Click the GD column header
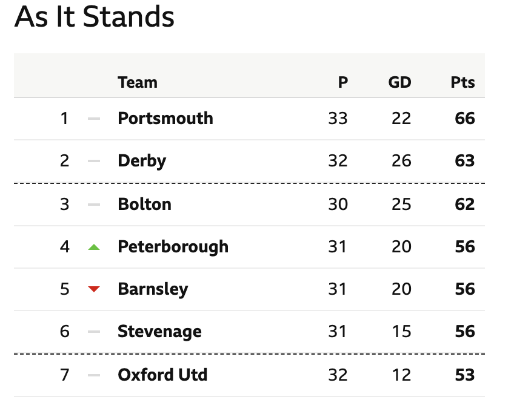Screen dimensions: 514x397 tap(399, 82)
